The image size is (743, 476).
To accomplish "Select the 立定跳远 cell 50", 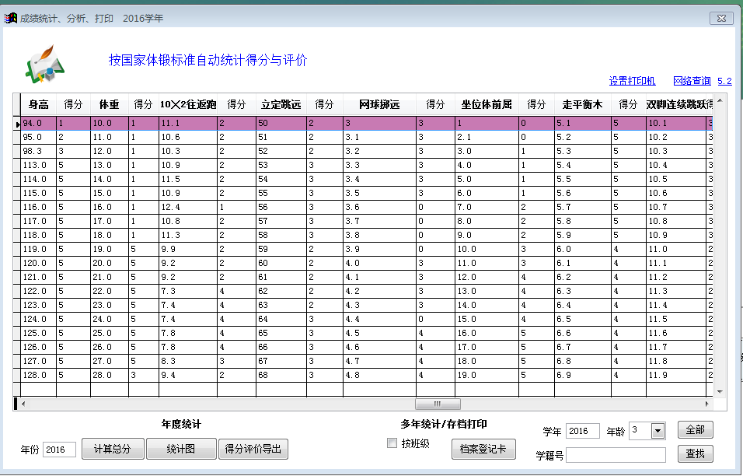I will 281,123.
